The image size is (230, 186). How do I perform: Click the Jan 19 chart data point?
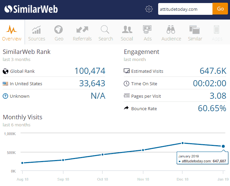coord(223,146)
